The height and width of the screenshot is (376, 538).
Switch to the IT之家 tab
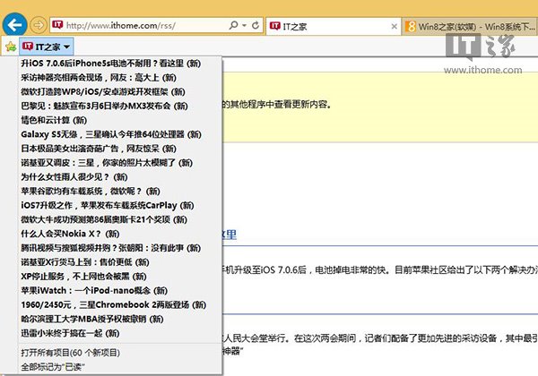coord(334,26)
